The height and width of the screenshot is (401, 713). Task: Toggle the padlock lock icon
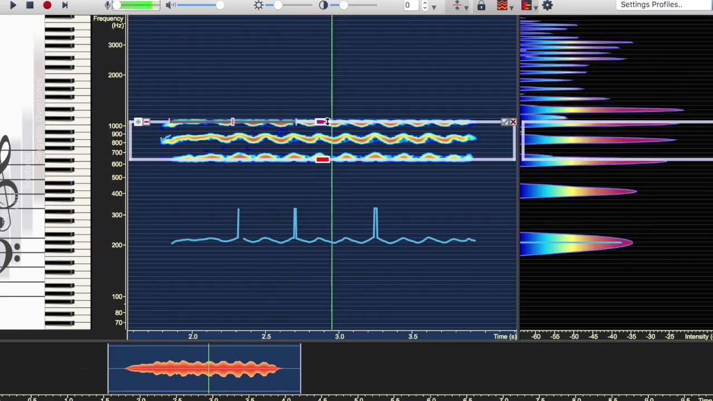[x=481, y=5]
